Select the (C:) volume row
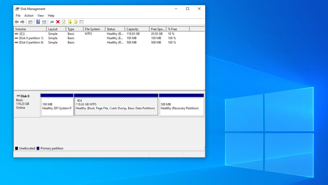The height and width of the screenshot is (185, 328). (x=102, y=34)
